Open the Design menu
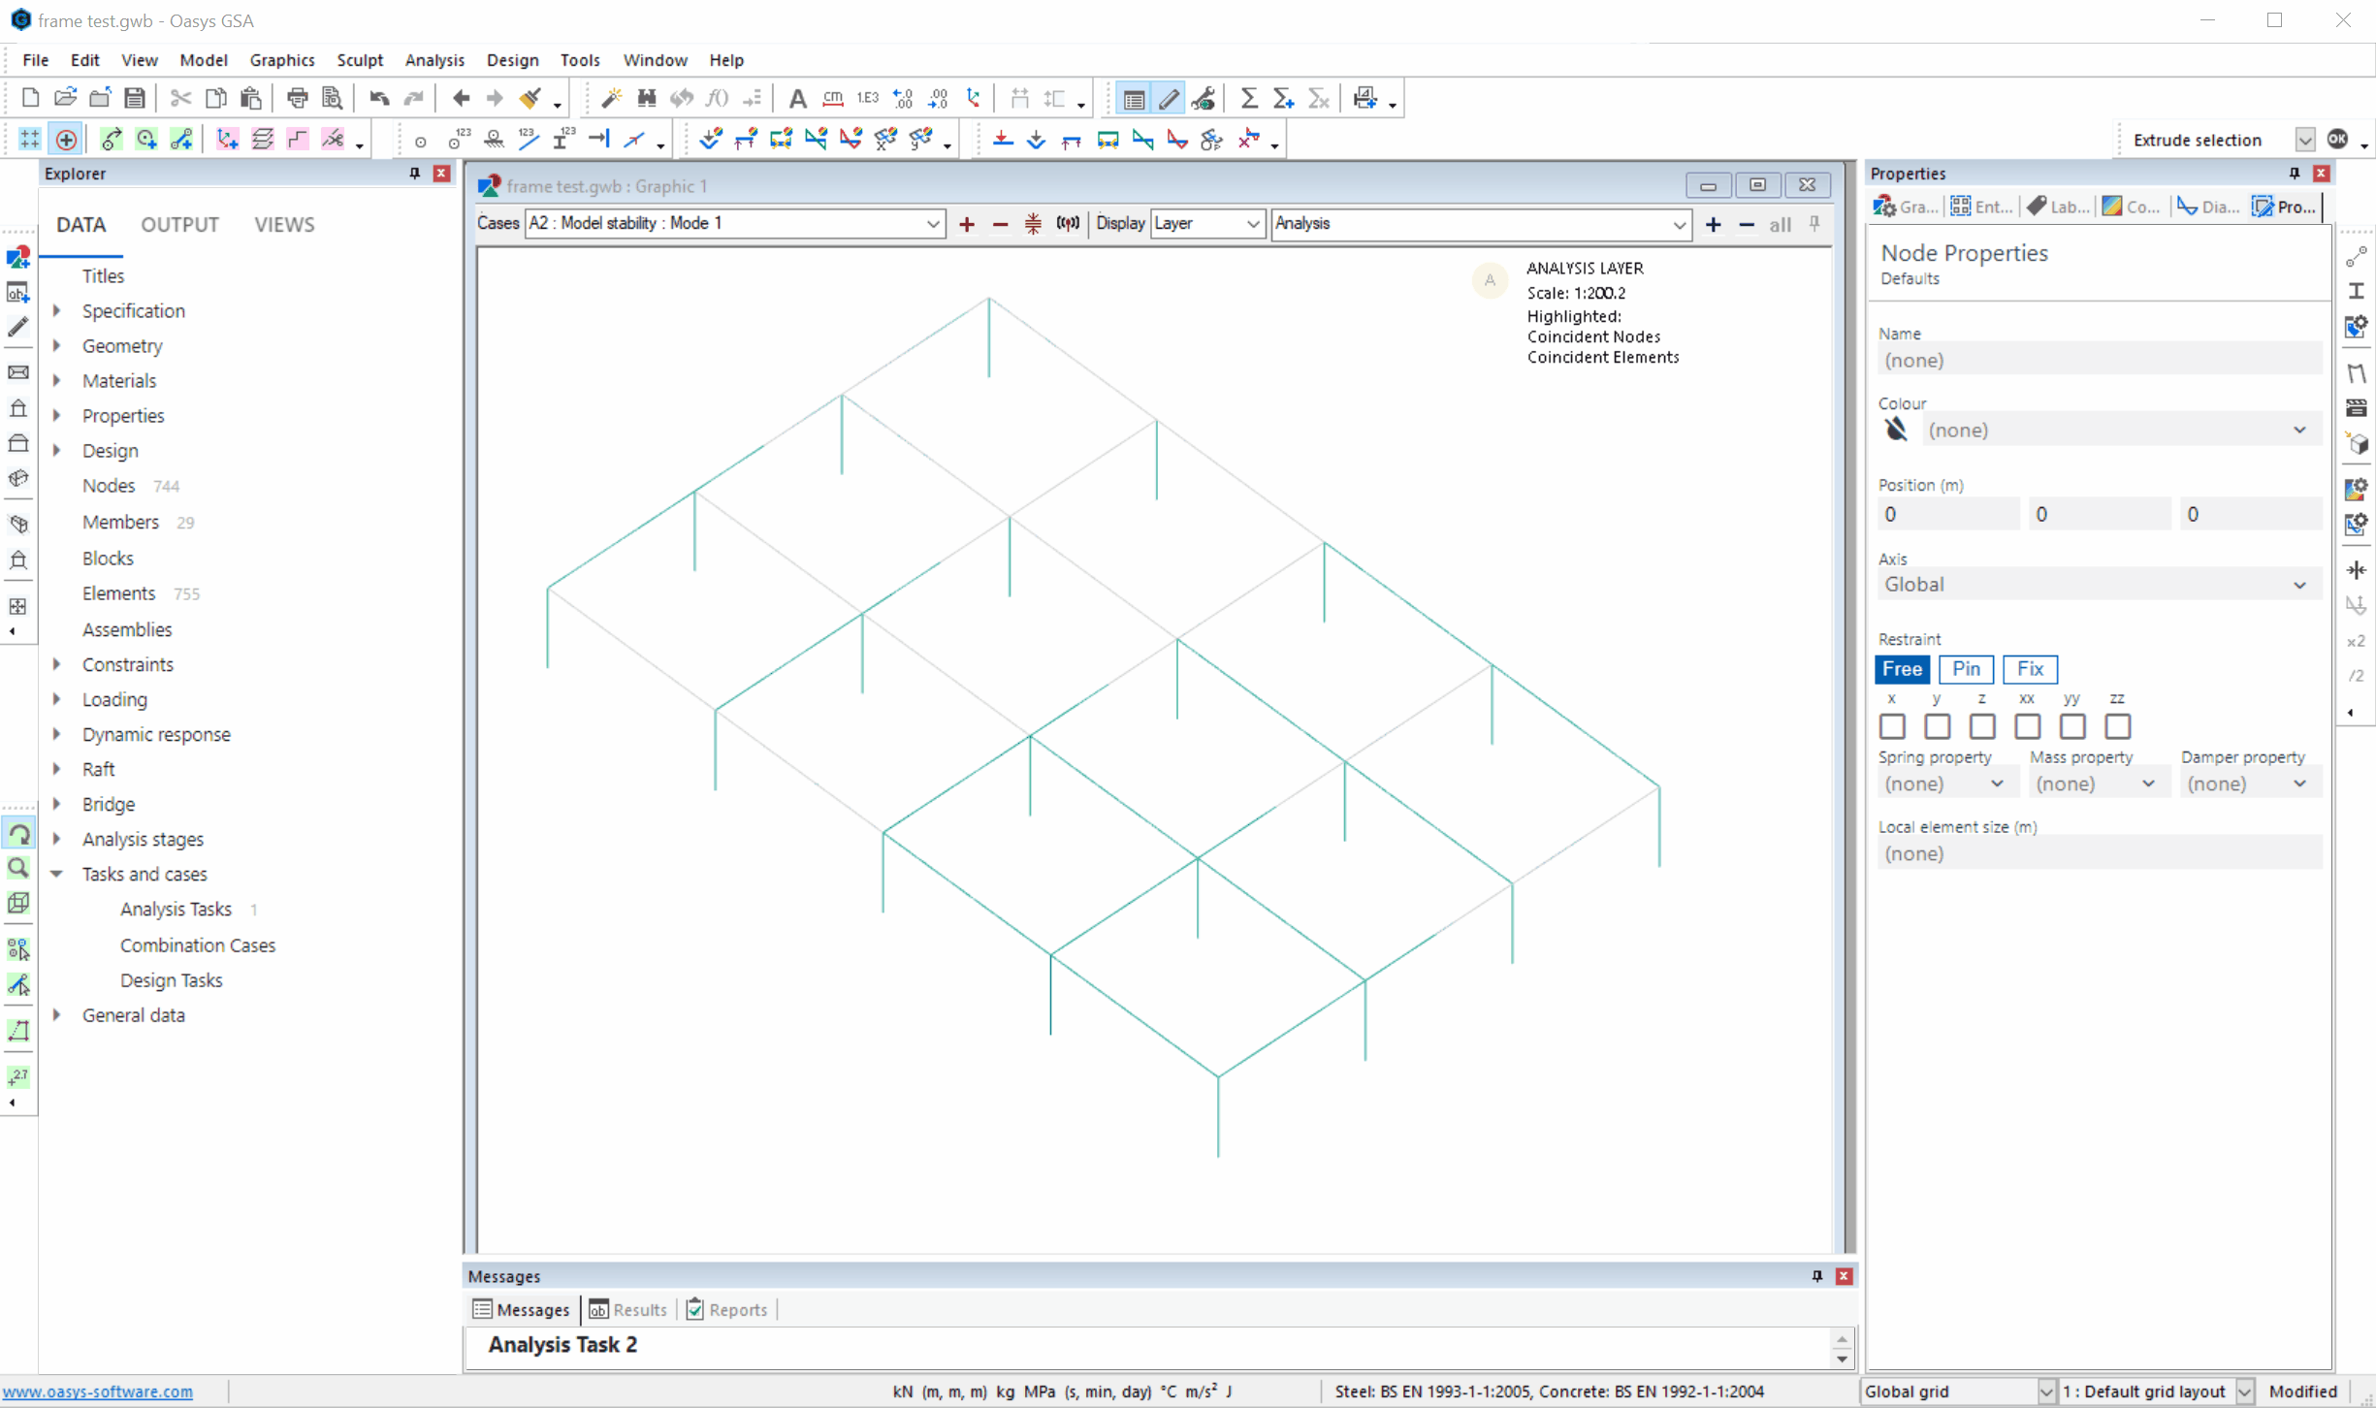Viewport: 2376px width, 1408px height. [x=509, y=58]
